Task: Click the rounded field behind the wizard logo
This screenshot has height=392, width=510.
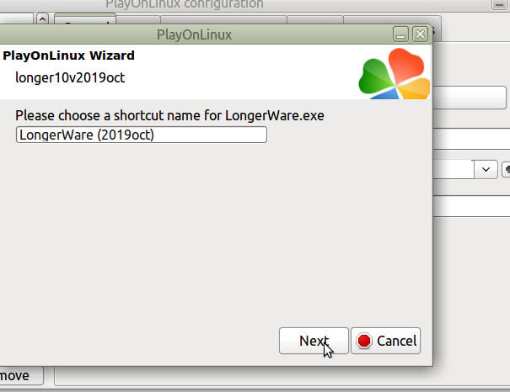Action: tap(470, 98)
